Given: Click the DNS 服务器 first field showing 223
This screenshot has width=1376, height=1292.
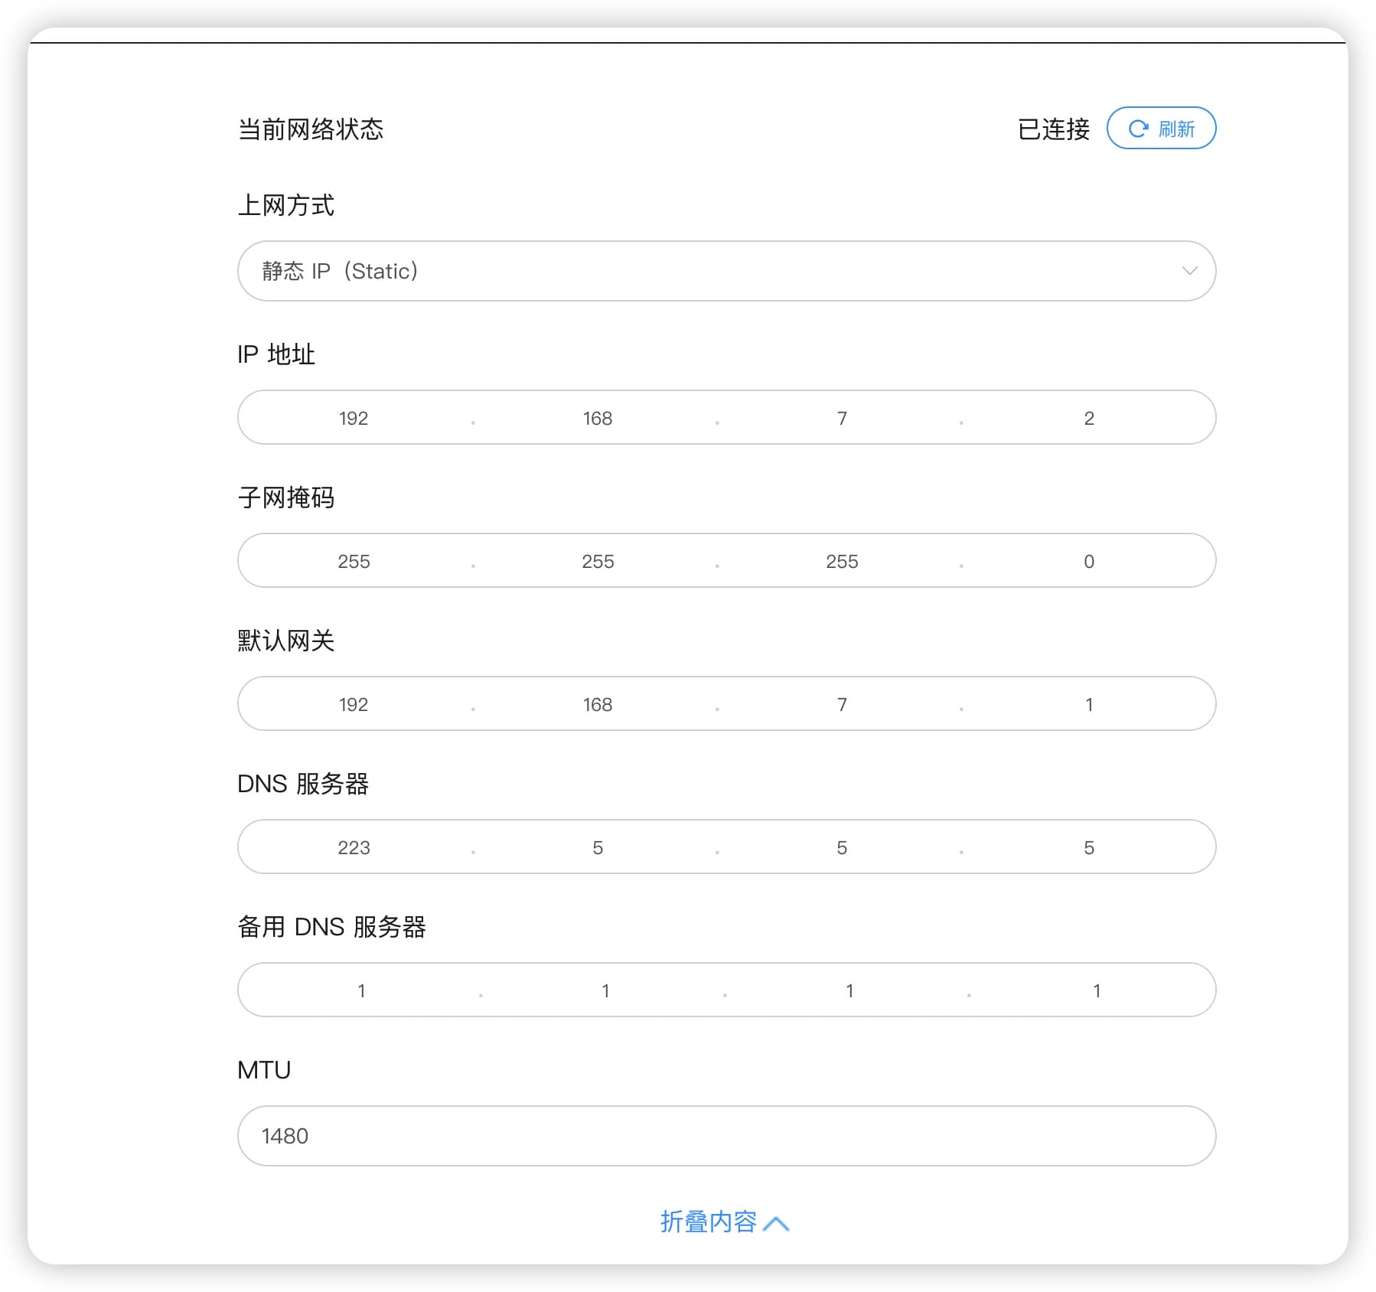Looking at the screenshot, I should click(354, 847).
